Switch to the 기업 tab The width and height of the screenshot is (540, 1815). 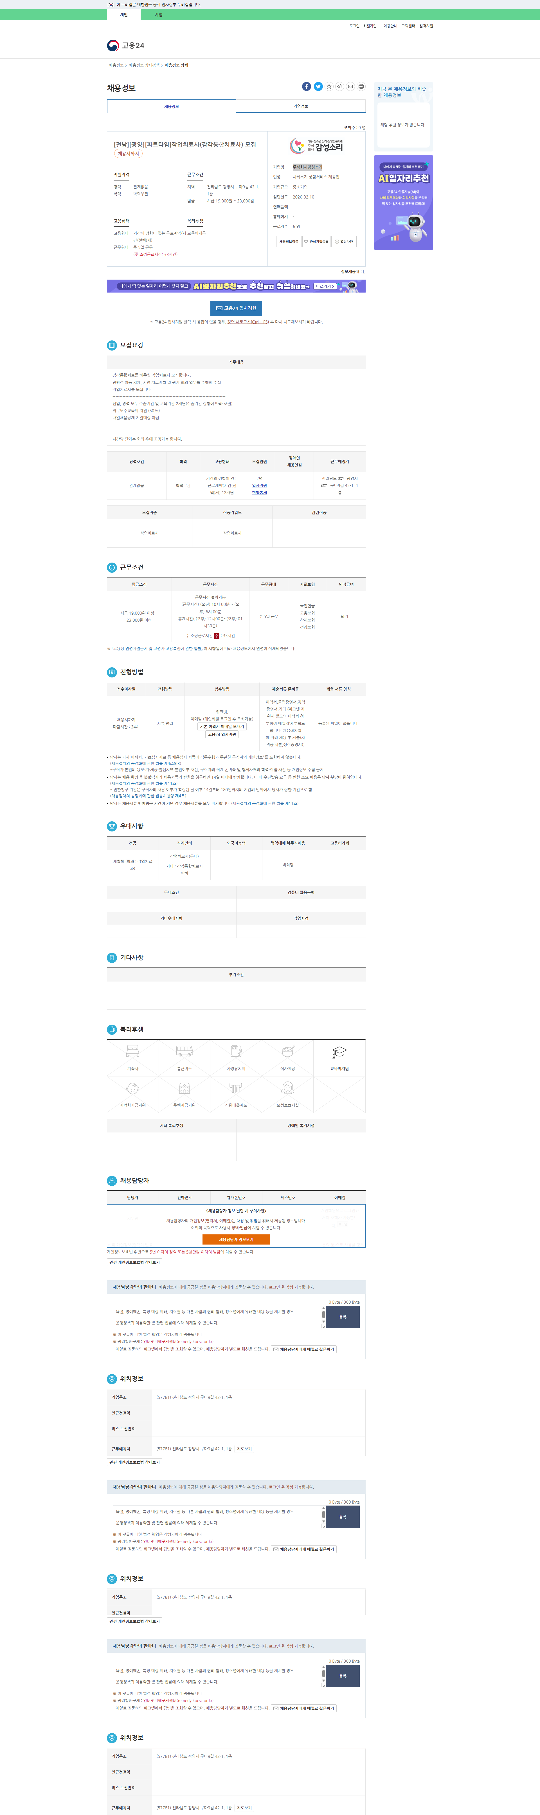pos(158,15)
